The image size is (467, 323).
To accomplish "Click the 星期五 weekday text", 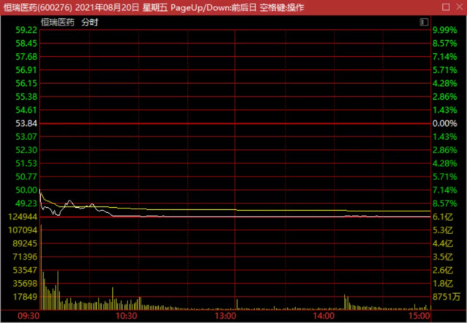I will click(x=155, y=7).
